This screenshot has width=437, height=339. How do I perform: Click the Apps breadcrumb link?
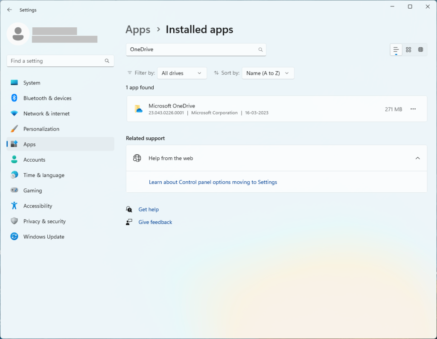coord(138,29)
